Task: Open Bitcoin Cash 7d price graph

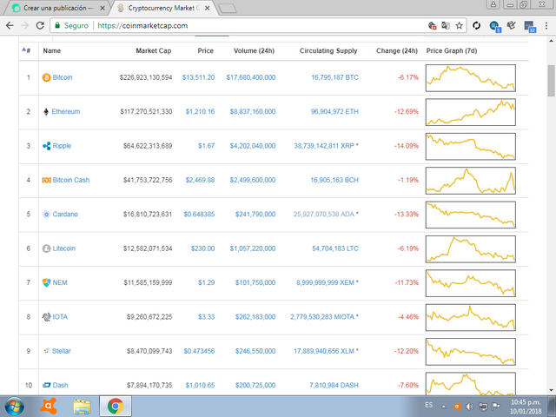Action: [x=471, y=181]
